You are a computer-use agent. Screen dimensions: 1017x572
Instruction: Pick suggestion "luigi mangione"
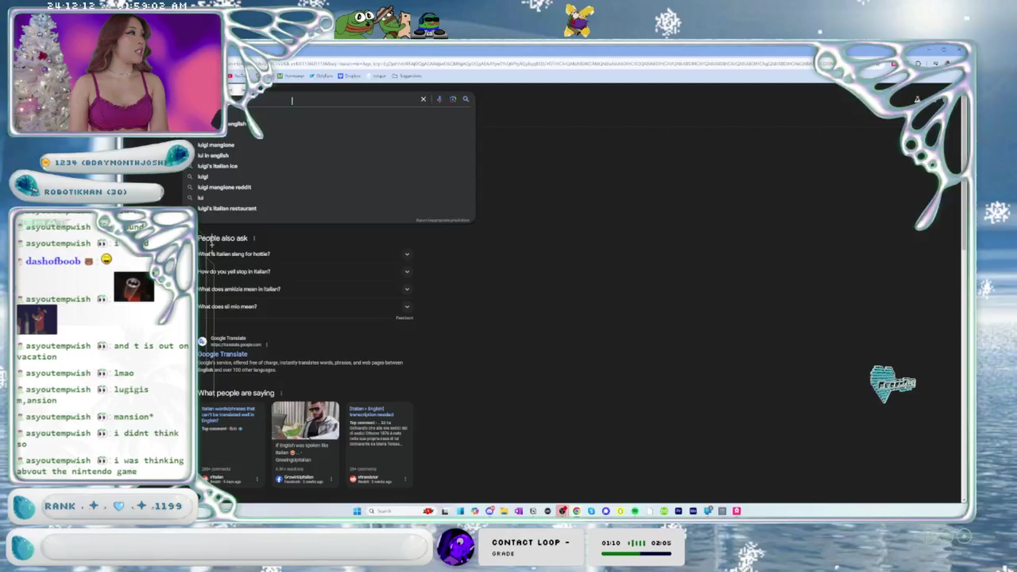click(x=216, y=145)
